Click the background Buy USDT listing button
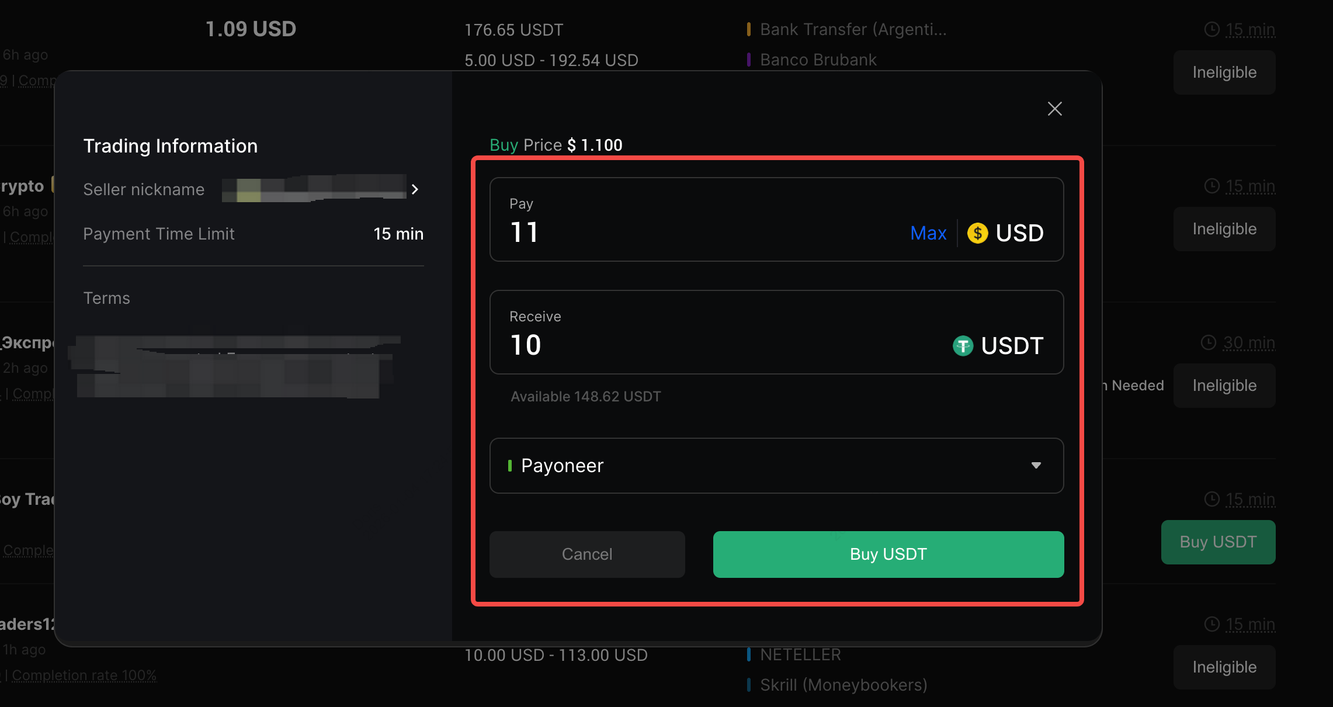 click(1218, 542)
